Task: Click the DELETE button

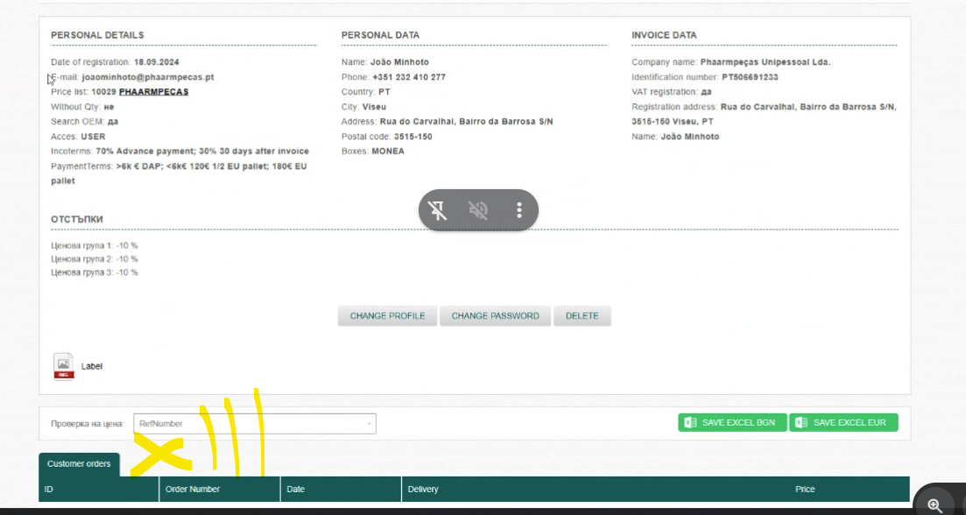Action: pyautogui.click(x=582, y=316)
